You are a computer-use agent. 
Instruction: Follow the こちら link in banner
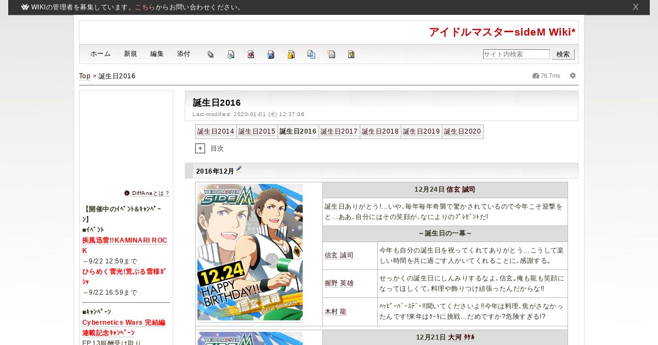coord(145,7)
